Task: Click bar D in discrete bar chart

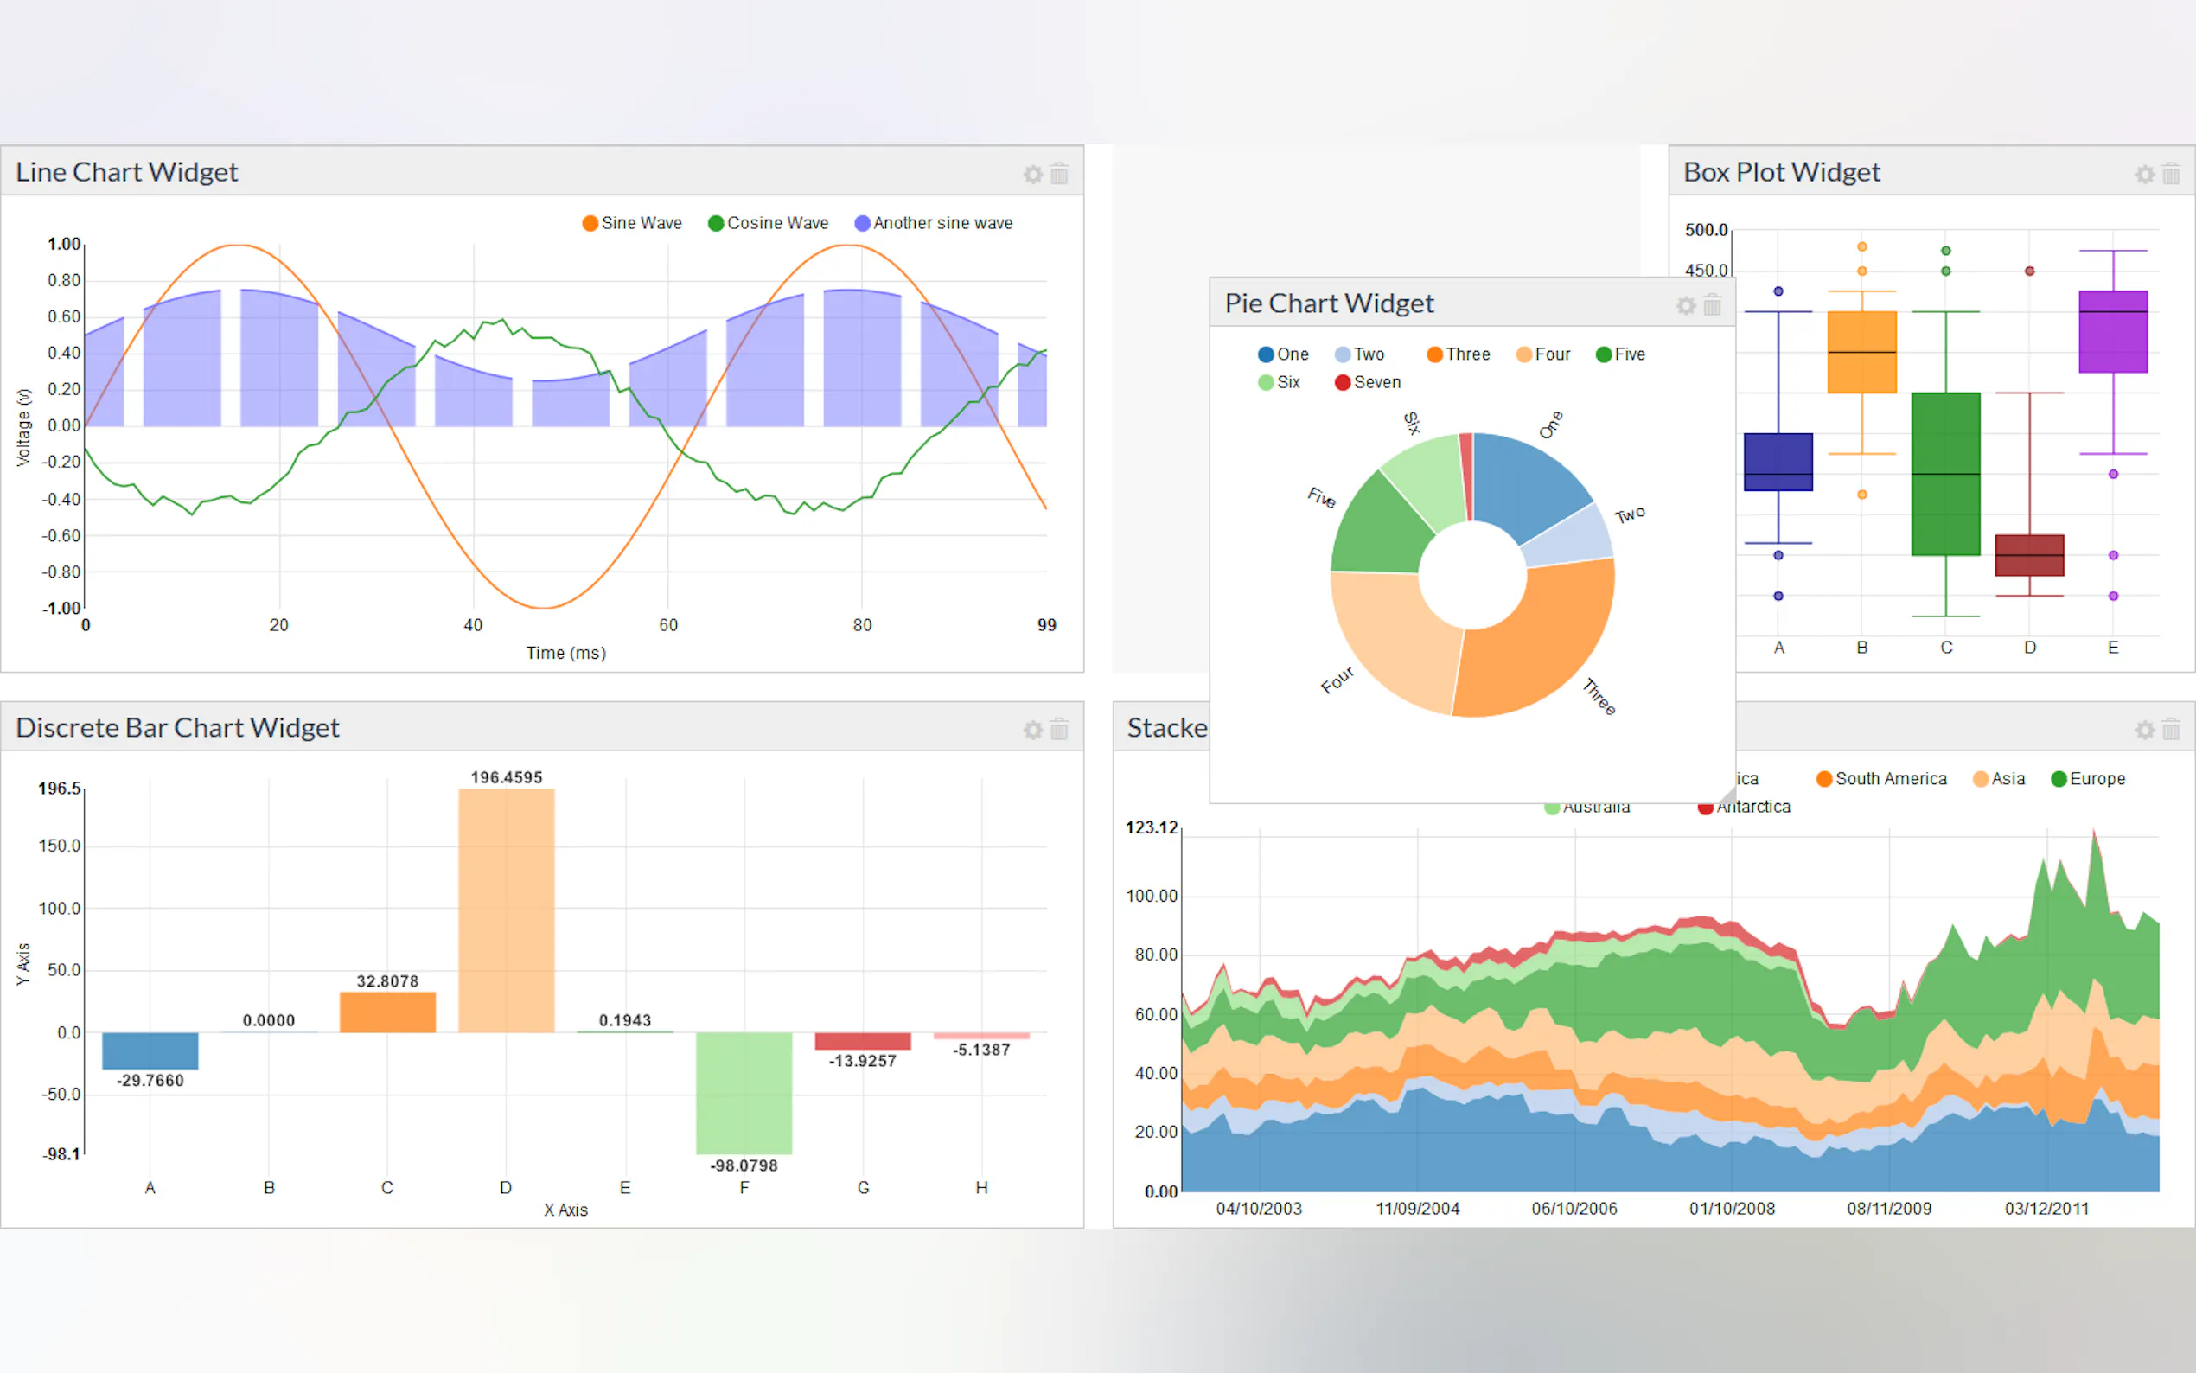Action: [506, 910]
